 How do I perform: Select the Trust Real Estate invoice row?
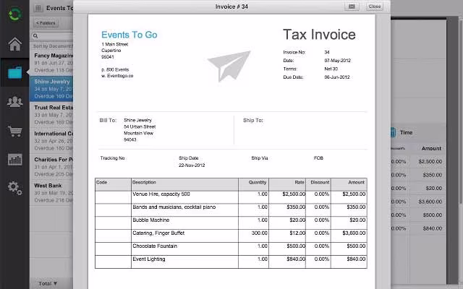[51, 115]
